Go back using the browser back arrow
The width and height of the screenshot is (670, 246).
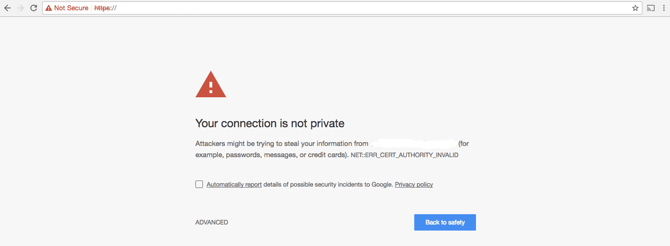point(7,8)
